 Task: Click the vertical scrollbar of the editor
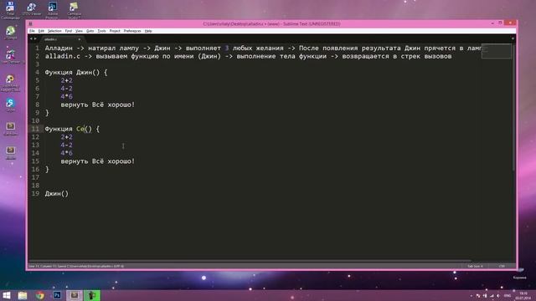(513, 108)
